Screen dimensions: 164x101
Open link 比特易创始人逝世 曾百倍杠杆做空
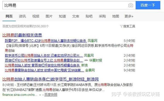[x=43, y=66]
